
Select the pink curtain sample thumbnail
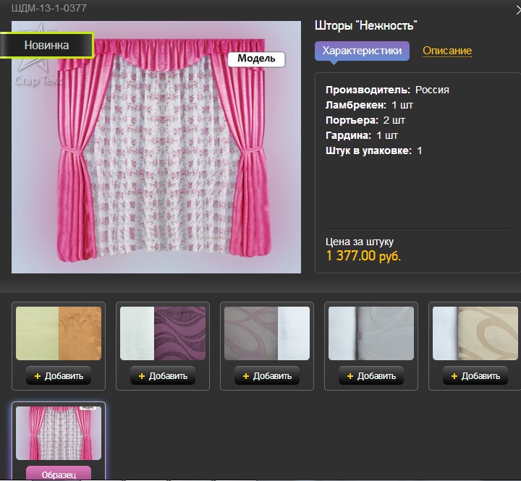point(59,434)
